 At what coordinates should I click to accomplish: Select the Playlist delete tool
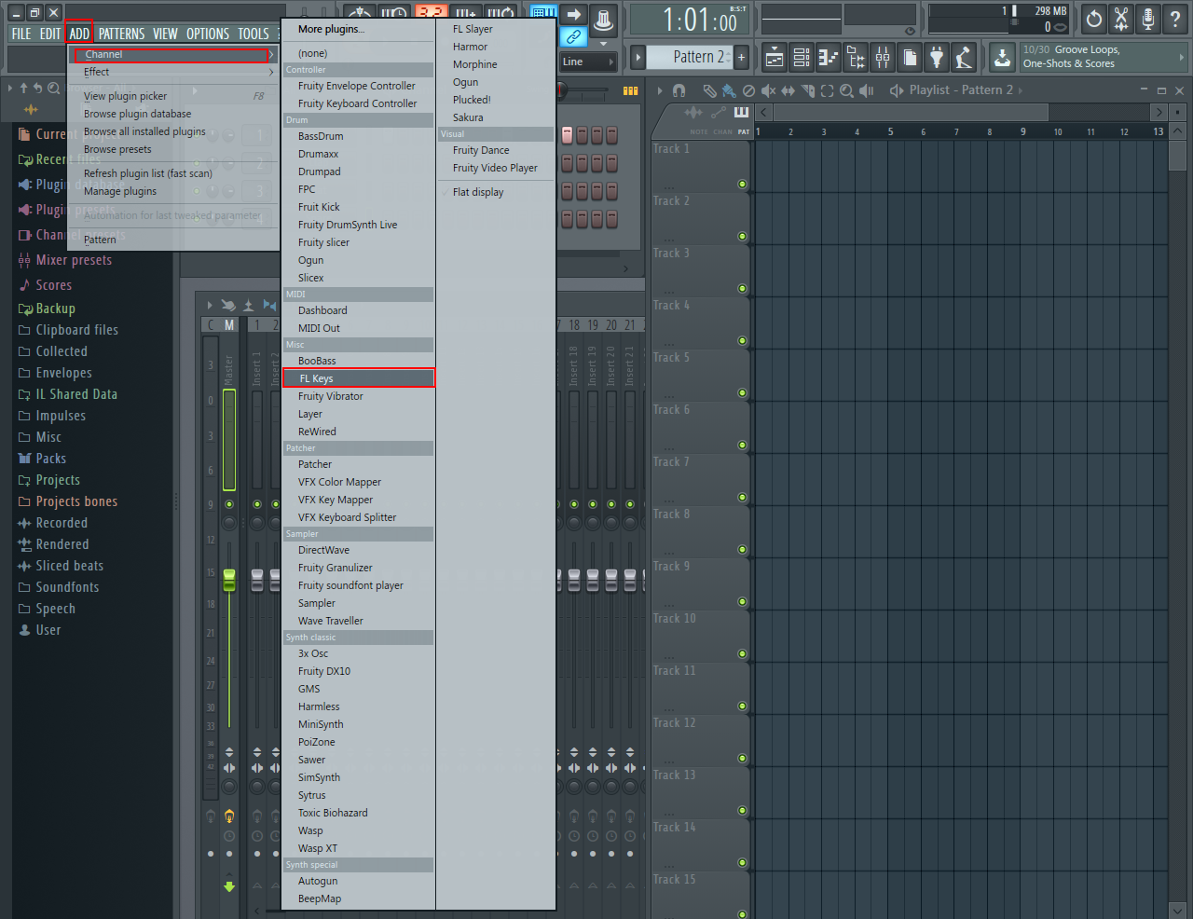pyautogui.click(x=748, y=90)
